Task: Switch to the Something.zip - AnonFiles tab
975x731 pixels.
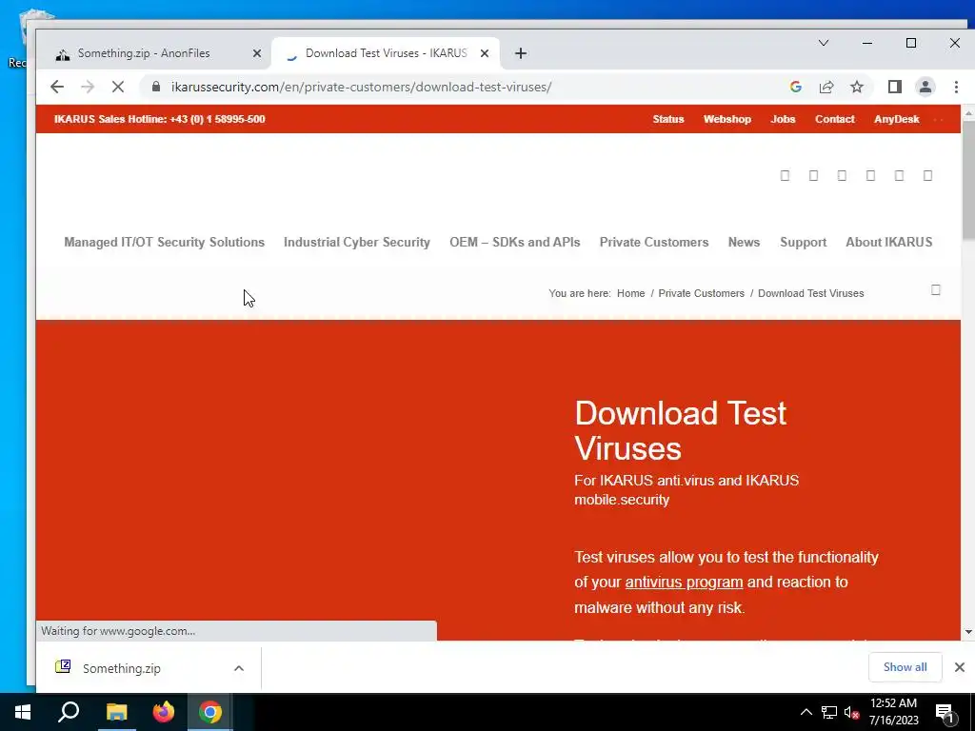Action: point(144,53)
